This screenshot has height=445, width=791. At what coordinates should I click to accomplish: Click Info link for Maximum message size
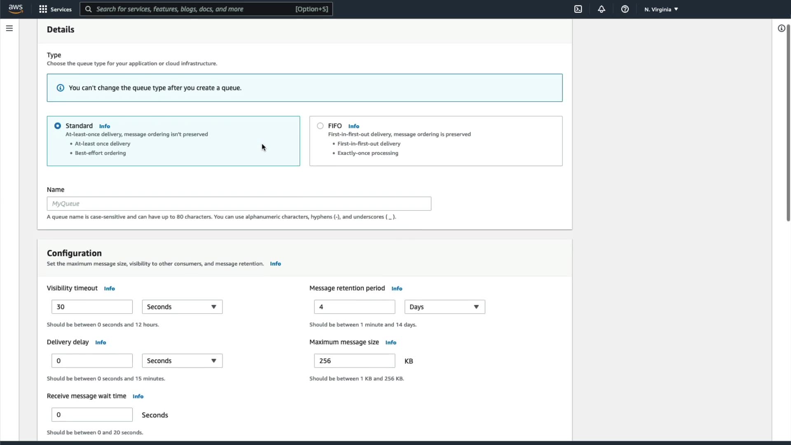point(391,342)
